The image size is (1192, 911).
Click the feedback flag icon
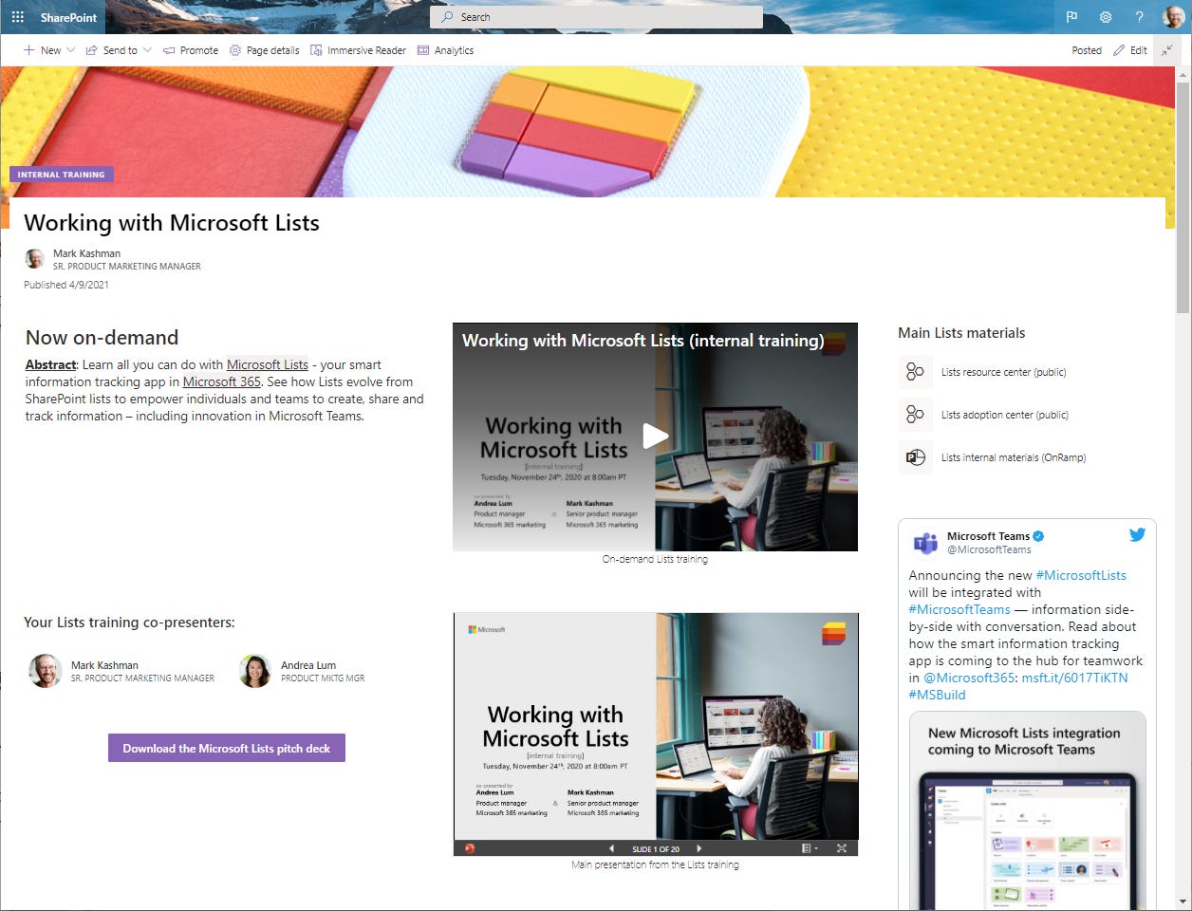pyautogui.click(x=1071, y=17)
